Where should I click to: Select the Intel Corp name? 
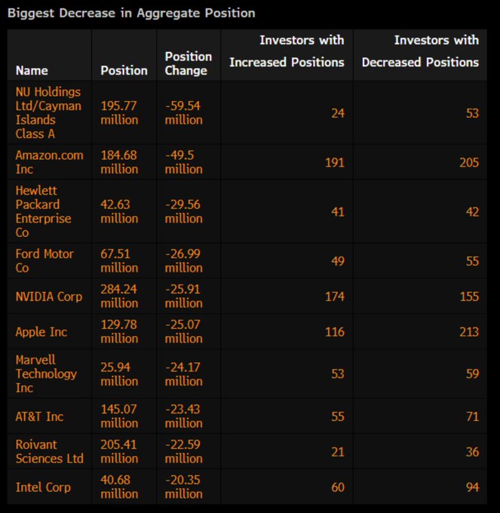pyautogui.click(x=43, y=487)
